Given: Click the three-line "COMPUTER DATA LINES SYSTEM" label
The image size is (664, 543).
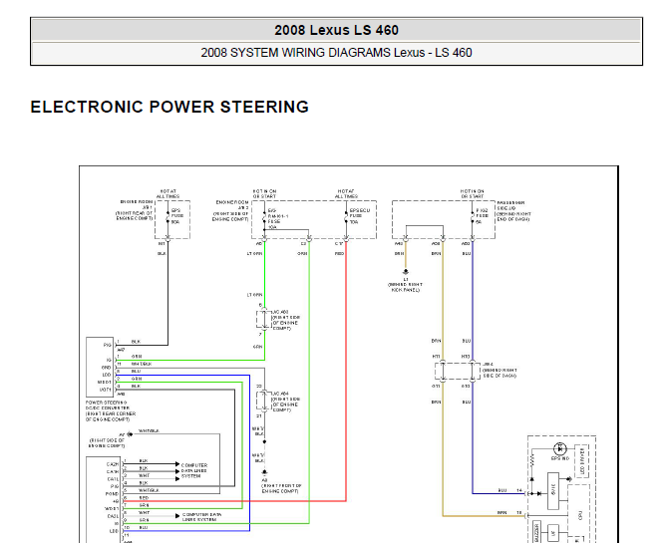Looking at the screenshot, I should pyautogui.click(x=194, y=470).
